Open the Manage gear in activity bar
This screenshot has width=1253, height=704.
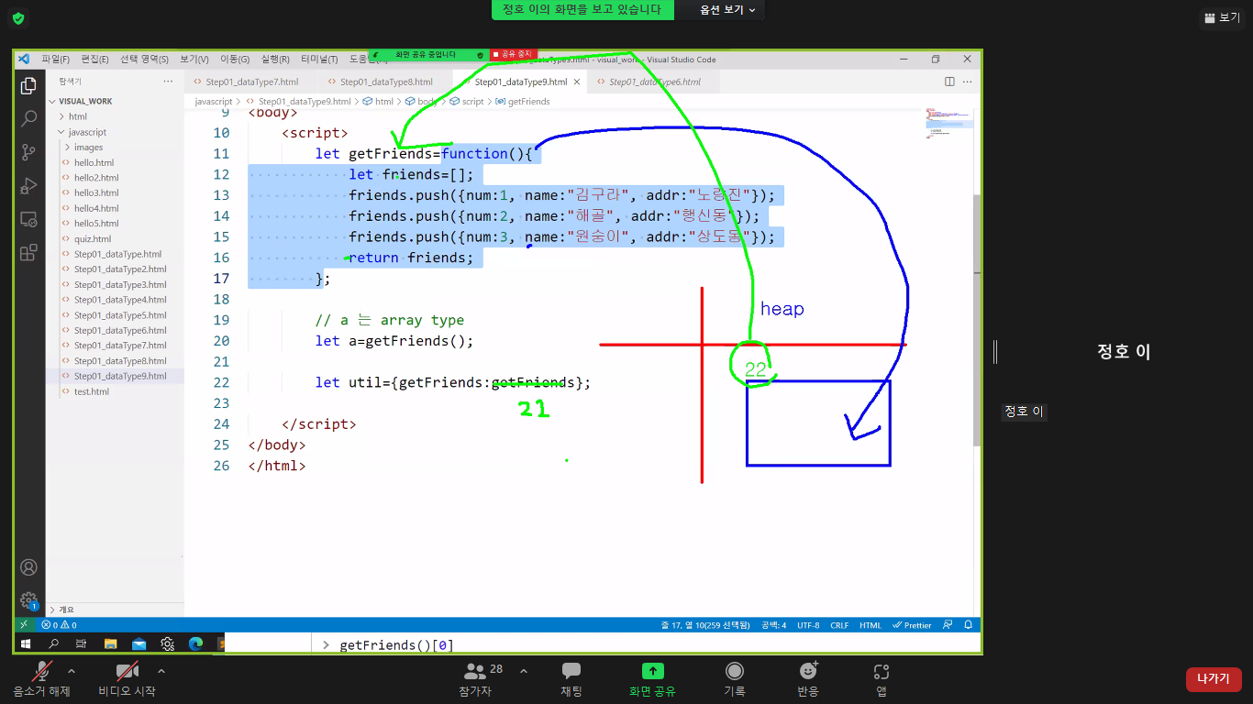(x=28, y=600)
